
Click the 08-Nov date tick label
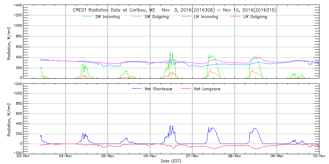235,156
